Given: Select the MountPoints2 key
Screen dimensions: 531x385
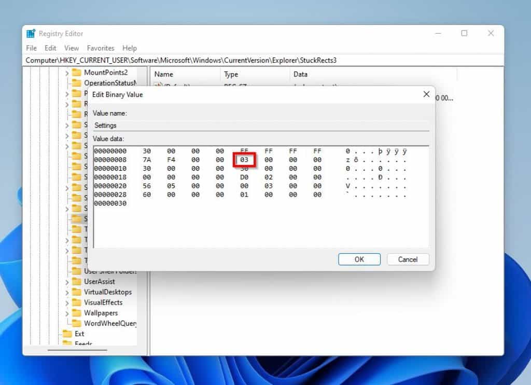Looking at the screenshot, I should (106, 73).
